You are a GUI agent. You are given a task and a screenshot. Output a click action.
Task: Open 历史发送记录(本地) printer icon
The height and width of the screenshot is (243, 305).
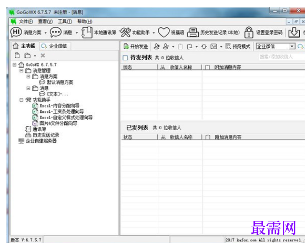coord(193,32)
